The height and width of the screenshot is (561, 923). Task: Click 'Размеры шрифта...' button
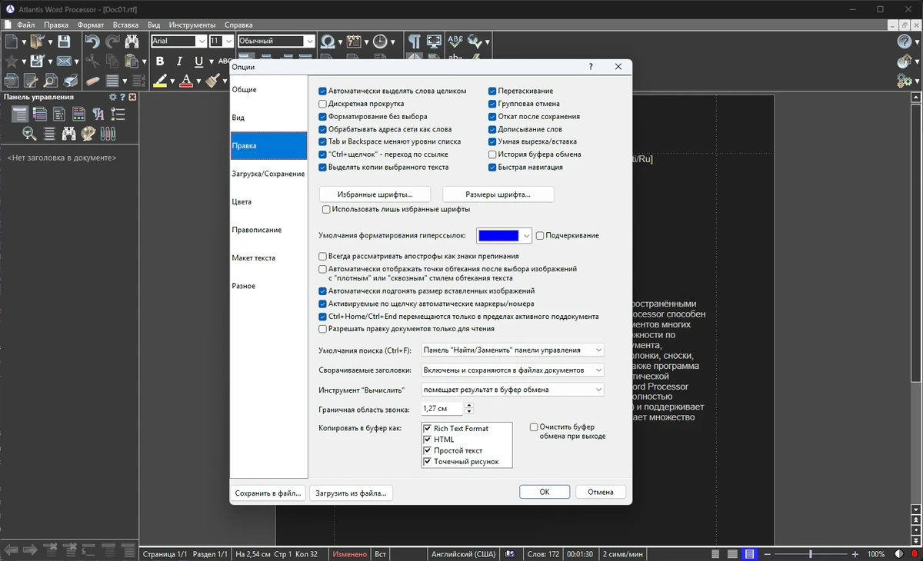(x=498, y=194)
